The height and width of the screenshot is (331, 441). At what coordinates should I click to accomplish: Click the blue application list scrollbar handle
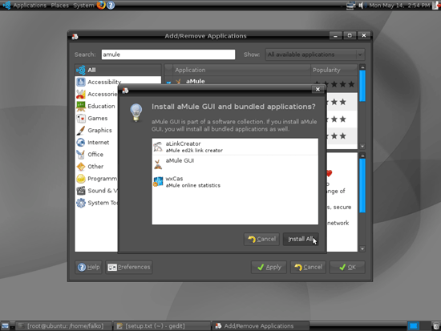click(362, 86)
